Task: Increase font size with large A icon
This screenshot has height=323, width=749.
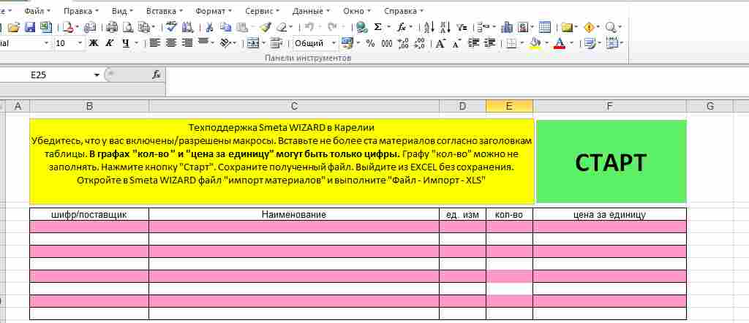Action: pos(440,43)
